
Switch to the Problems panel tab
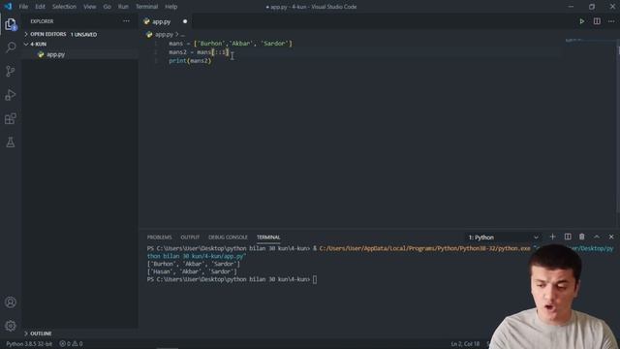click(x=159, y=238)
